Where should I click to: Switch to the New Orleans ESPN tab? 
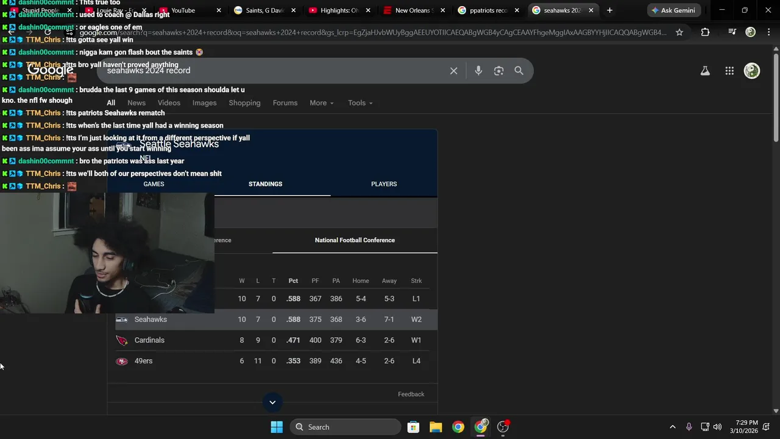tap(414, 10)
